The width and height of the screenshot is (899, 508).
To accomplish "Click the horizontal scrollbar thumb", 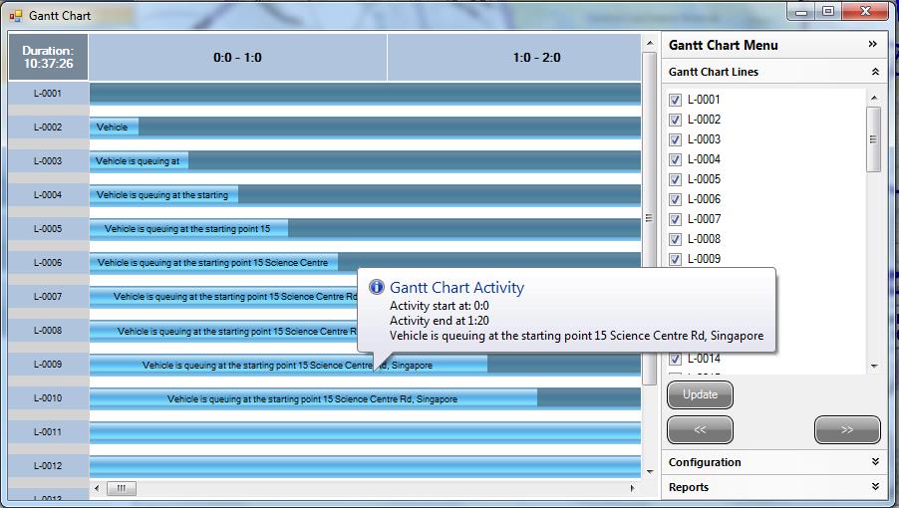I will pos(121,489).
